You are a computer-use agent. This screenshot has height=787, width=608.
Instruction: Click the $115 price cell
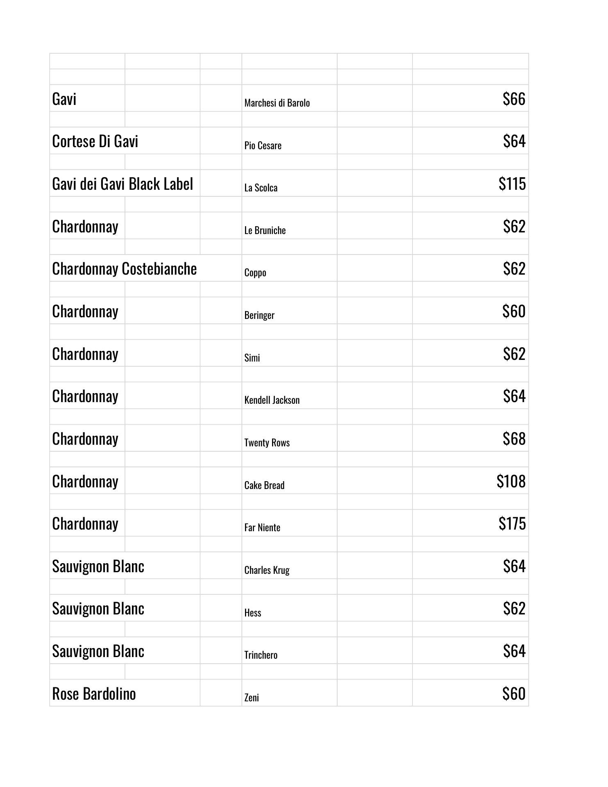(512, 184)
